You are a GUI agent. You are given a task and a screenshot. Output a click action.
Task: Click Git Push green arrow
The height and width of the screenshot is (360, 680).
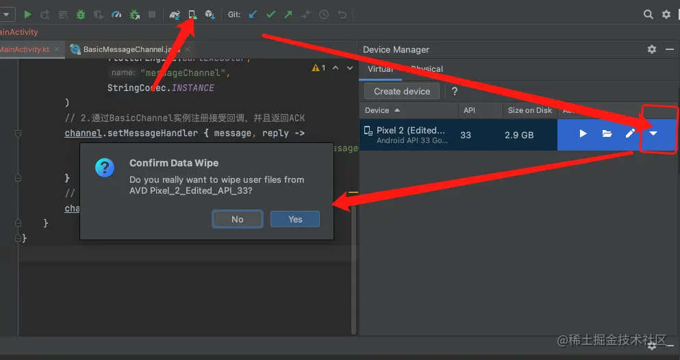pyautogui.click(x=288, y=15)
